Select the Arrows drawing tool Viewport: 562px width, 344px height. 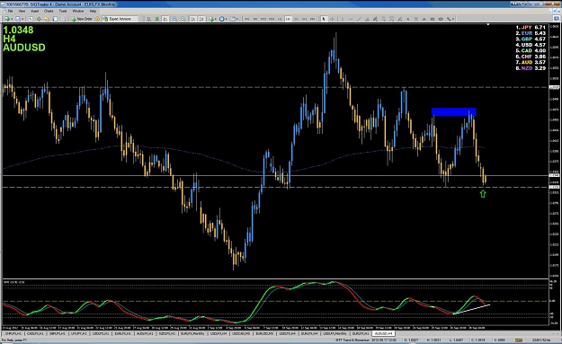(449, 19)
